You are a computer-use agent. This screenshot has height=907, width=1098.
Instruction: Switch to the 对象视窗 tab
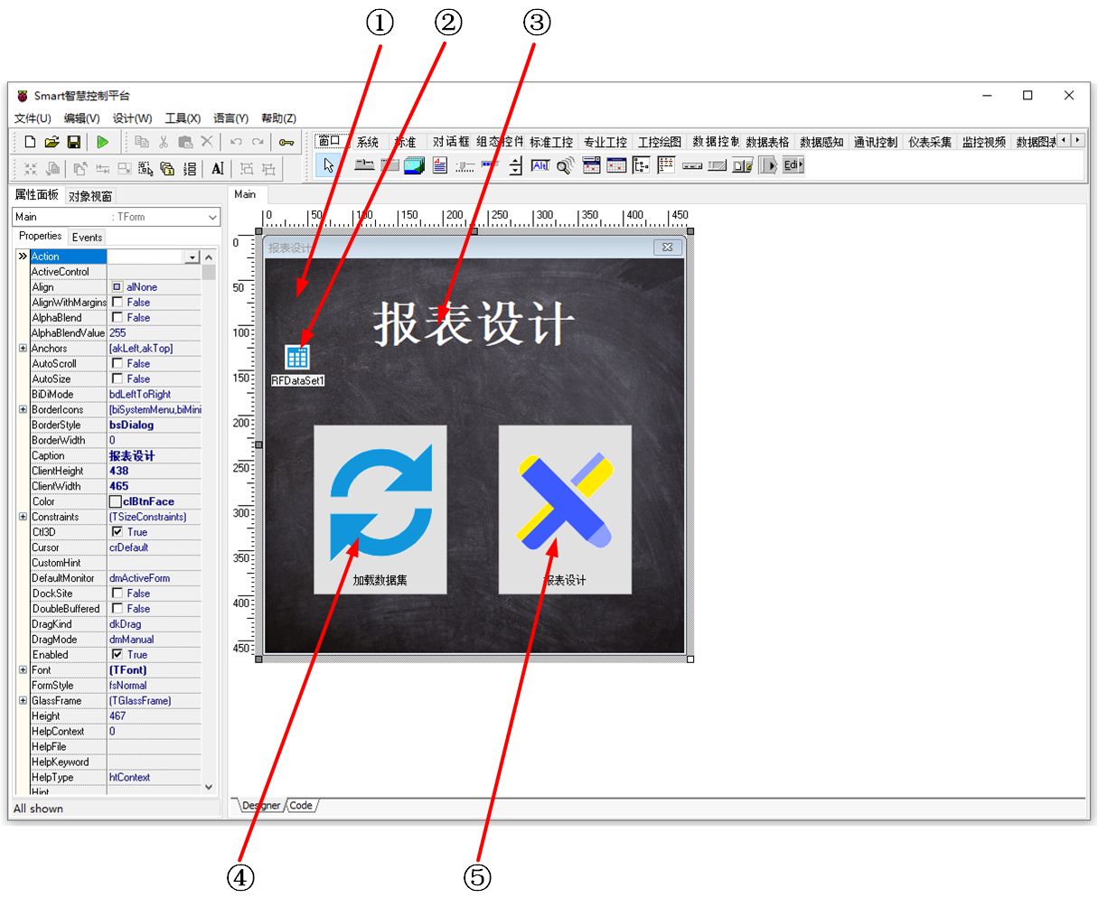(x=90, y=196)
